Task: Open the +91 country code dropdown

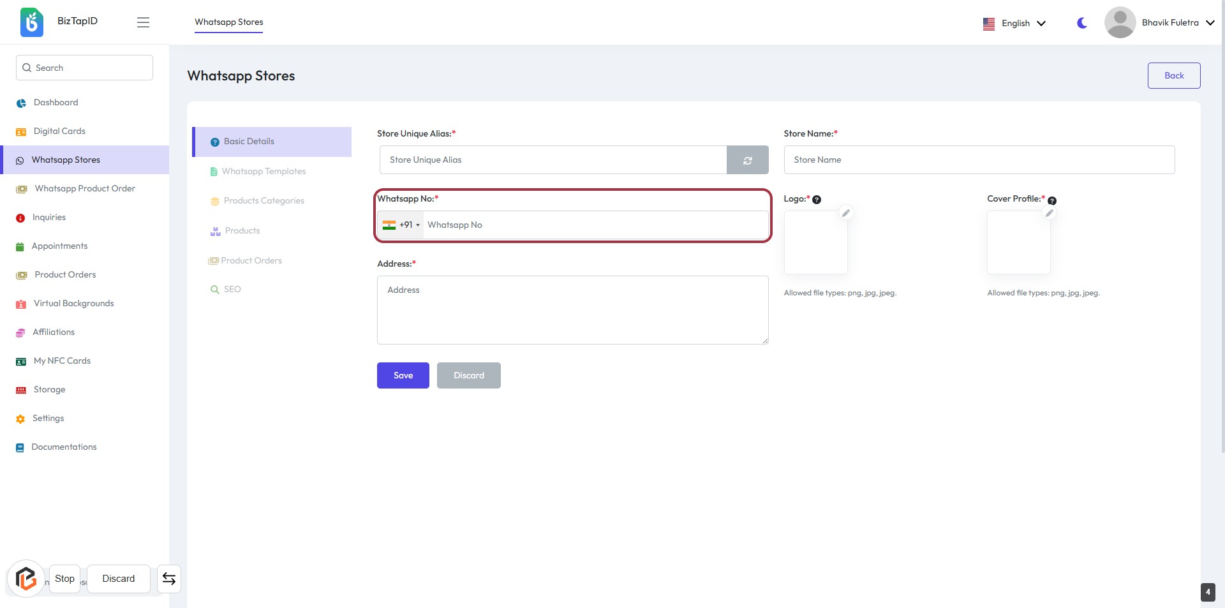Action: pos(401,225)
